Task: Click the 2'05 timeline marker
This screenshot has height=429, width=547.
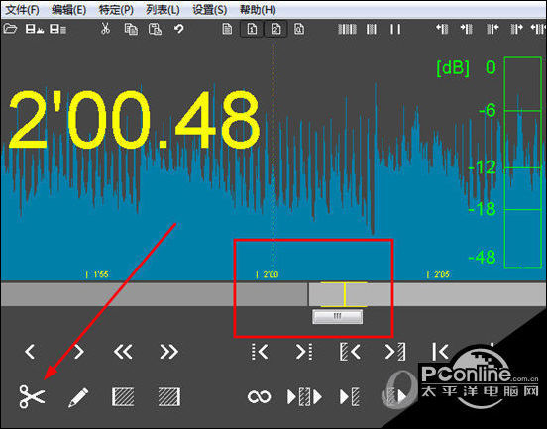Action: click(x=438, y=274)
